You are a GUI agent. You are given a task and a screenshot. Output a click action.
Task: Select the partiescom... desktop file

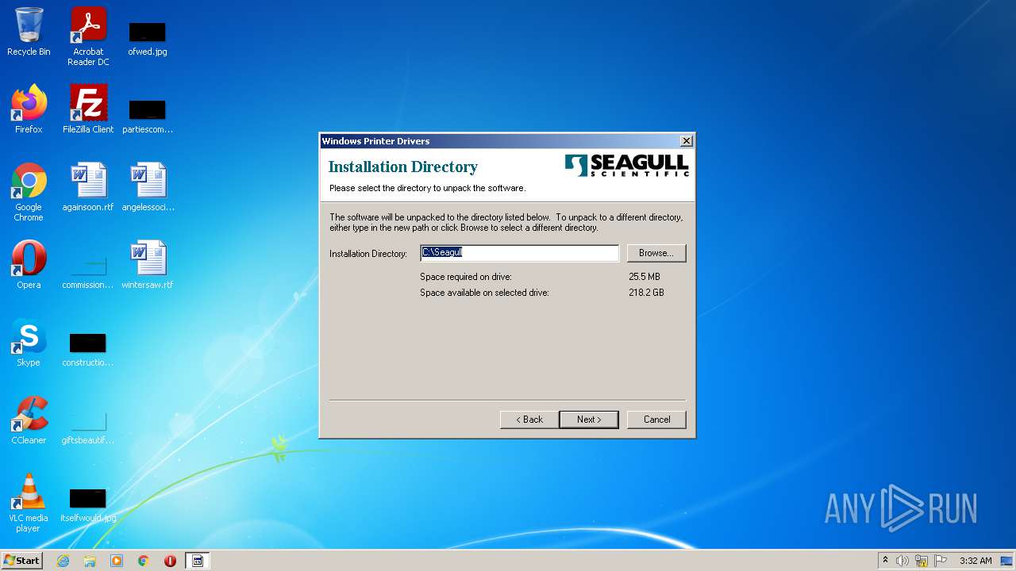[148, 115]
